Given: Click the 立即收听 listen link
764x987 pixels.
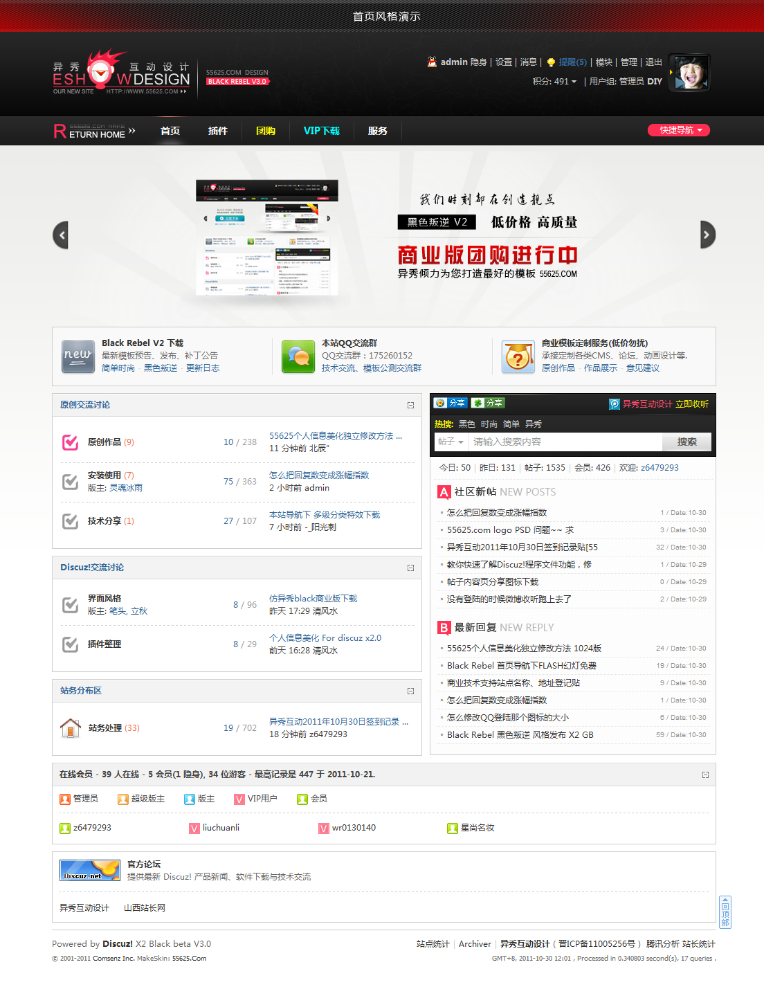Looking at the screenshot, I should 692,404.
